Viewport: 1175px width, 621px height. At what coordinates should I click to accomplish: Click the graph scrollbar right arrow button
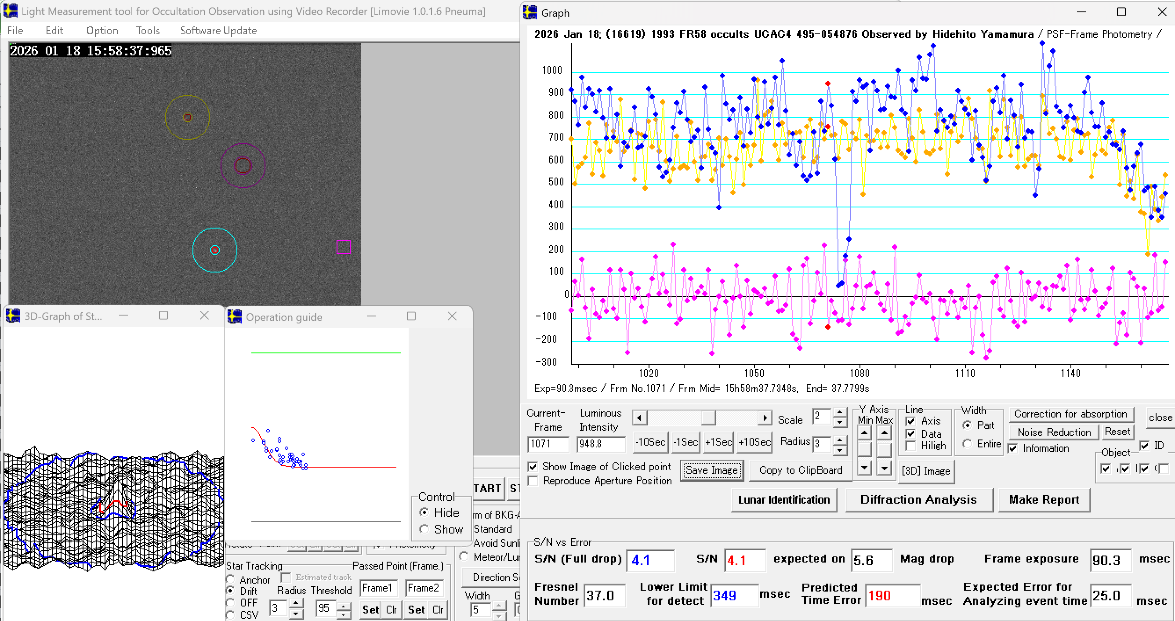coord(765,418)
